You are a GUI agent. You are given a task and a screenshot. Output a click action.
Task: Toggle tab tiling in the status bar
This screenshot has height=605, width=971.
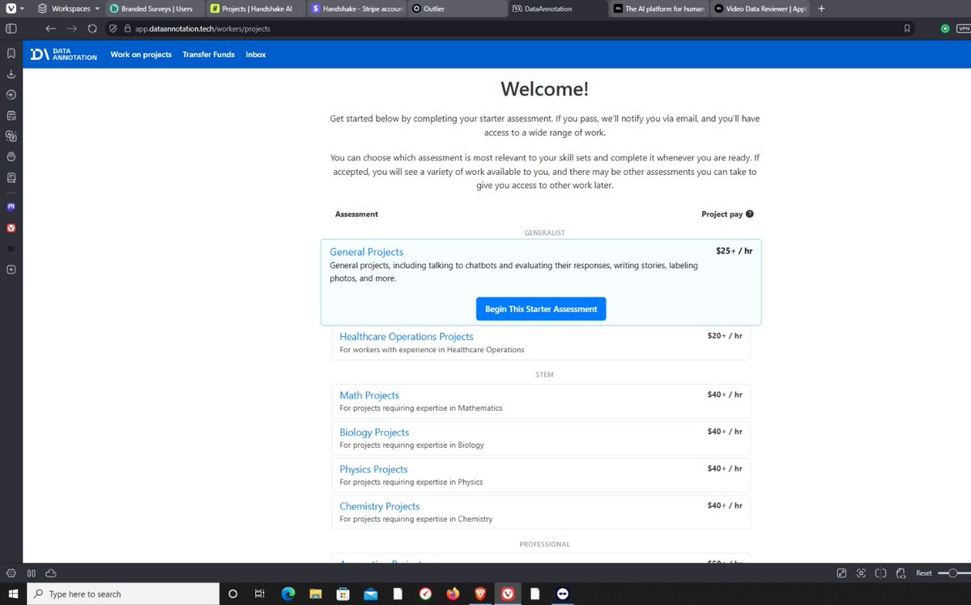click(x=881, y=573)
